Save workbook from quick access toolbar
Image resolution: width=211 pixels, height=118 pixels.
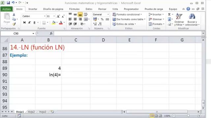pos(8,3)
